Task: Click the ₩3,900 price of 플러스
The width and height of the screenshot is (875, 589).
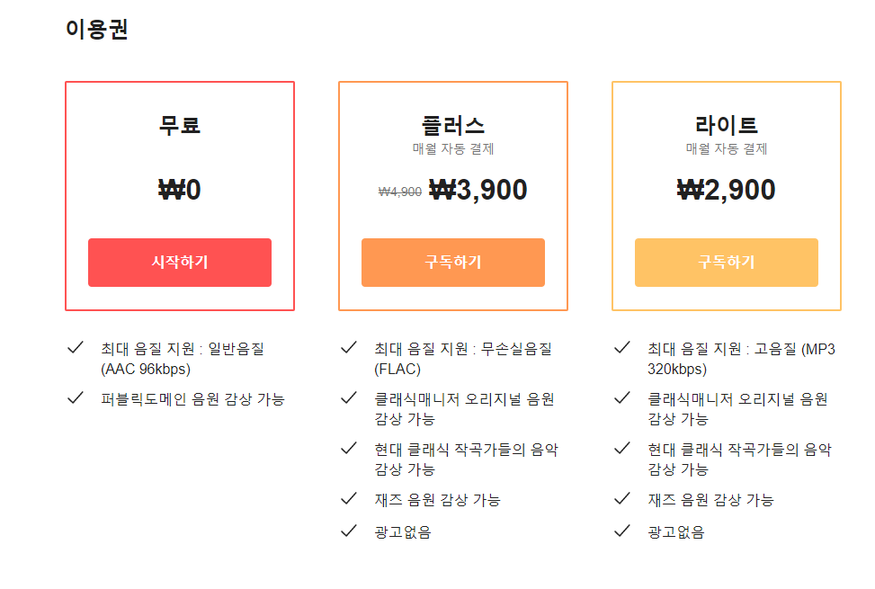Action: click(478, 190)
